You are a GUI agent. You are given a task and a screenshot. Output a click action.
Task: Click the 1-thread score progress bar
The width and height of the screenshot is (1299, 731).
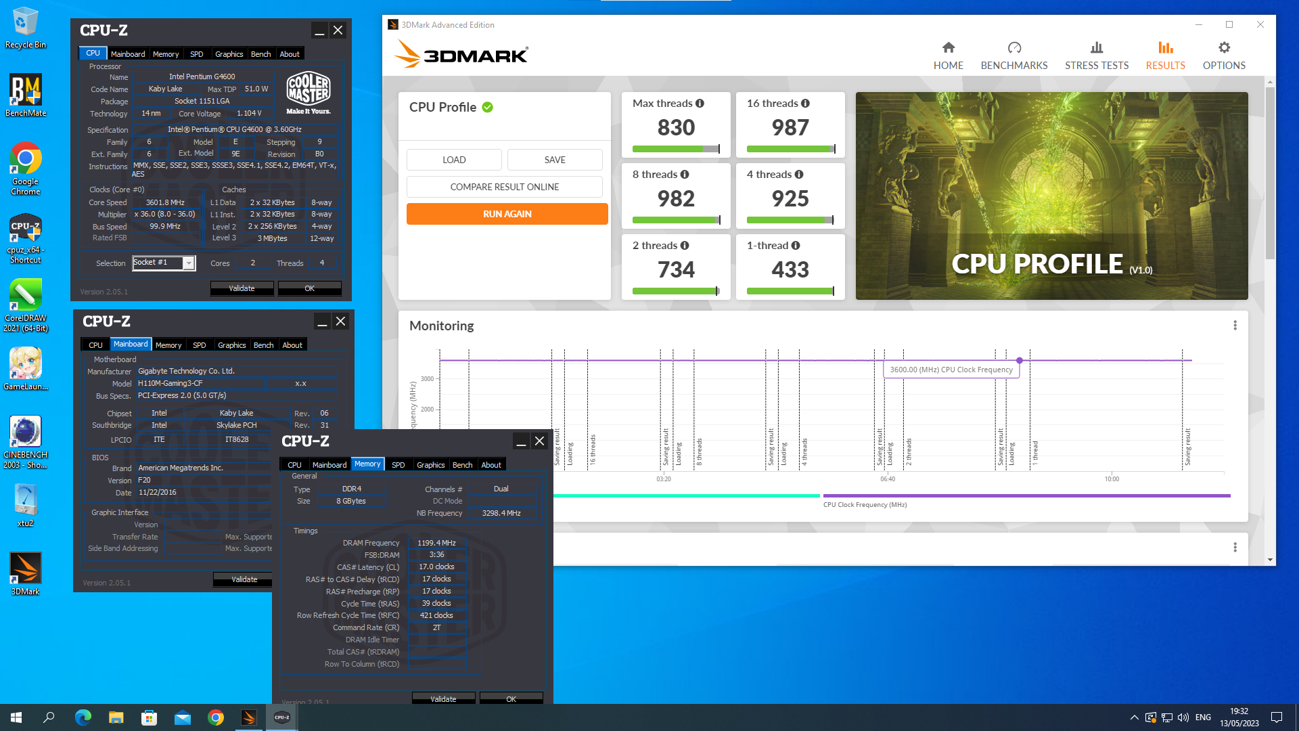click(790, 291)
